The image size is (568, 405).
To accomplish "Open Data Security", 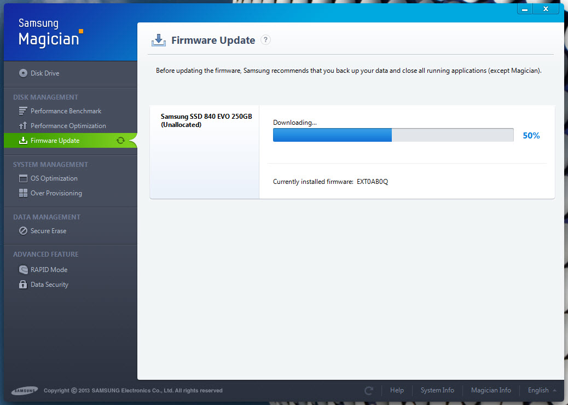I will (x=49, y=285).
